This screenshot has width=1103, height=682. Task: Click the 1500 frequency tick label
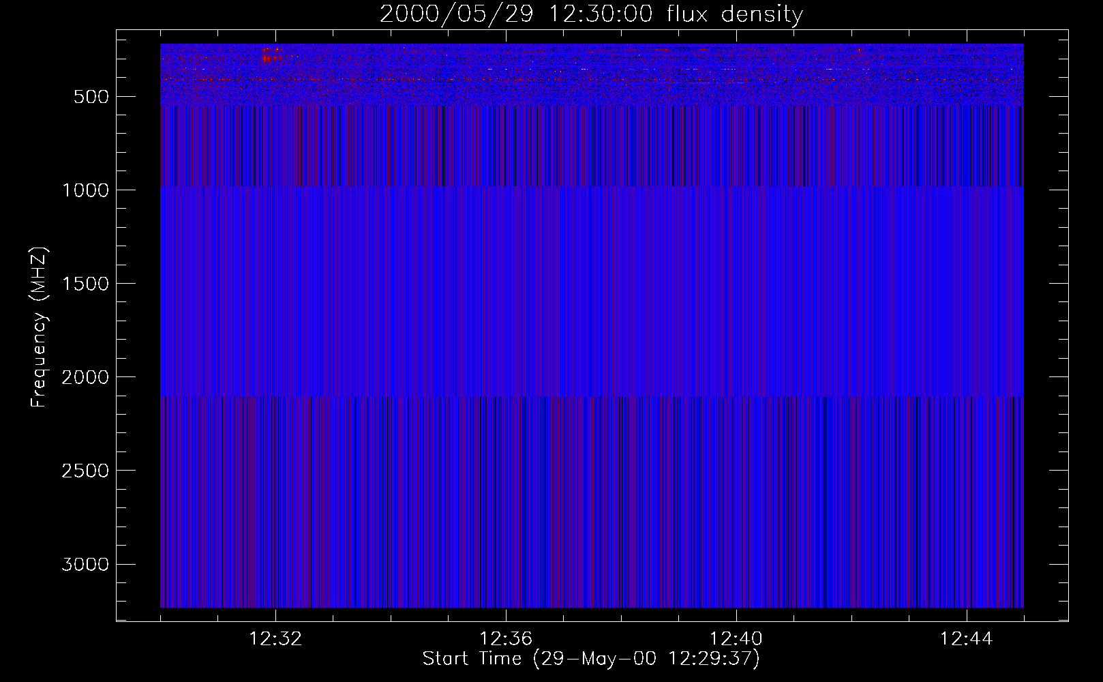pos(85,284)
